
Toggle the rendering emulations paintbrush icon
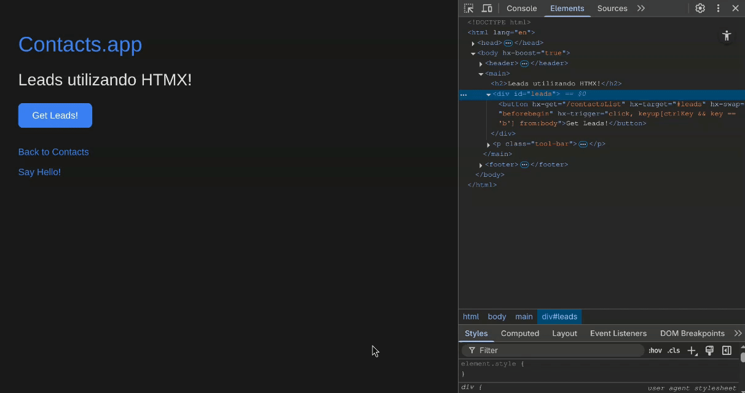pos(709,351)
